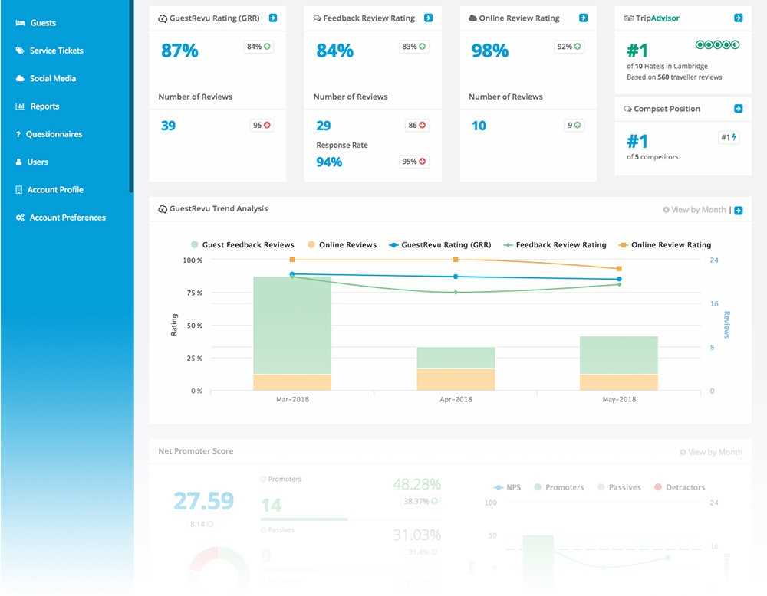
Task: Click Feedback Review Rating arrow icon
Action: 428,18
